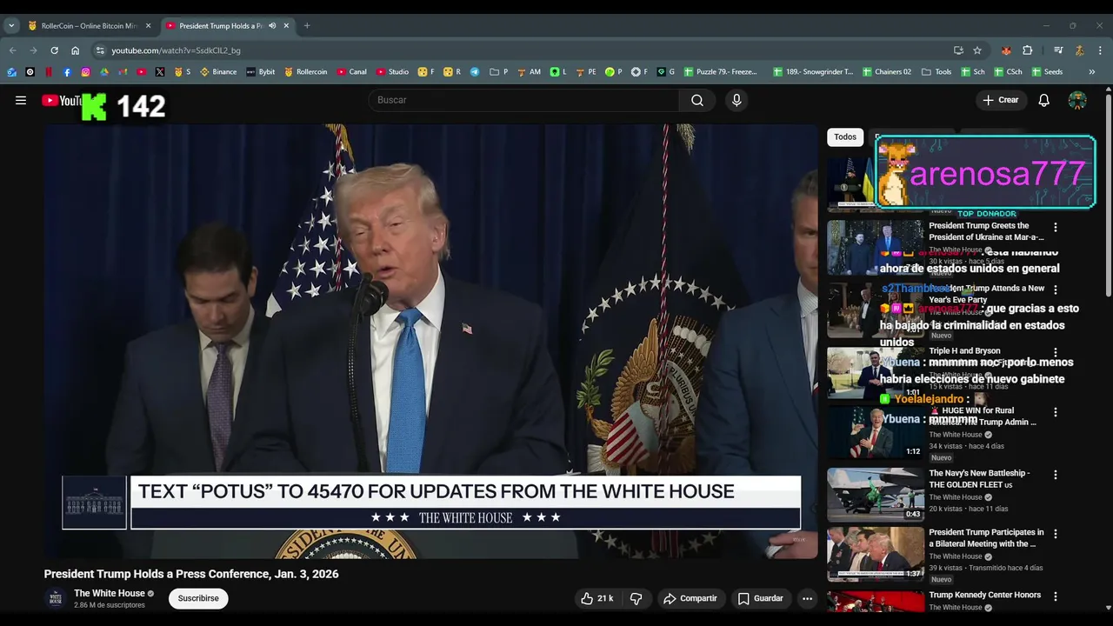Go back with Chrome's back arrow
This screenshot has width=1113, height=626.
[x=12, y=50]
